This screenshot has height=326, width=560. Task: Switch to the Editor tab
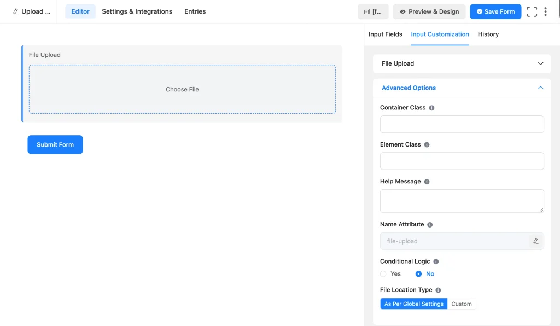click(x=80, y=11)
